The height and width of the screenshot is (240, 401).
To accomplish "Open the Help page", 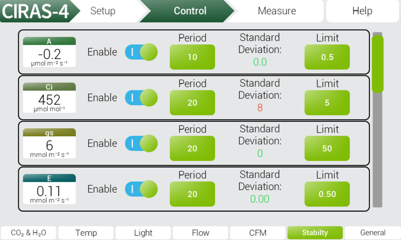I will tap(362, 11).
